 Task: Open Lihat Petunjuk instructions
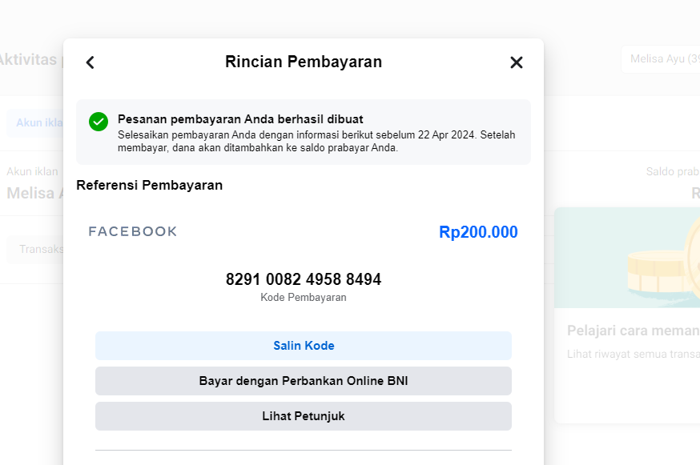pos(304,416)
